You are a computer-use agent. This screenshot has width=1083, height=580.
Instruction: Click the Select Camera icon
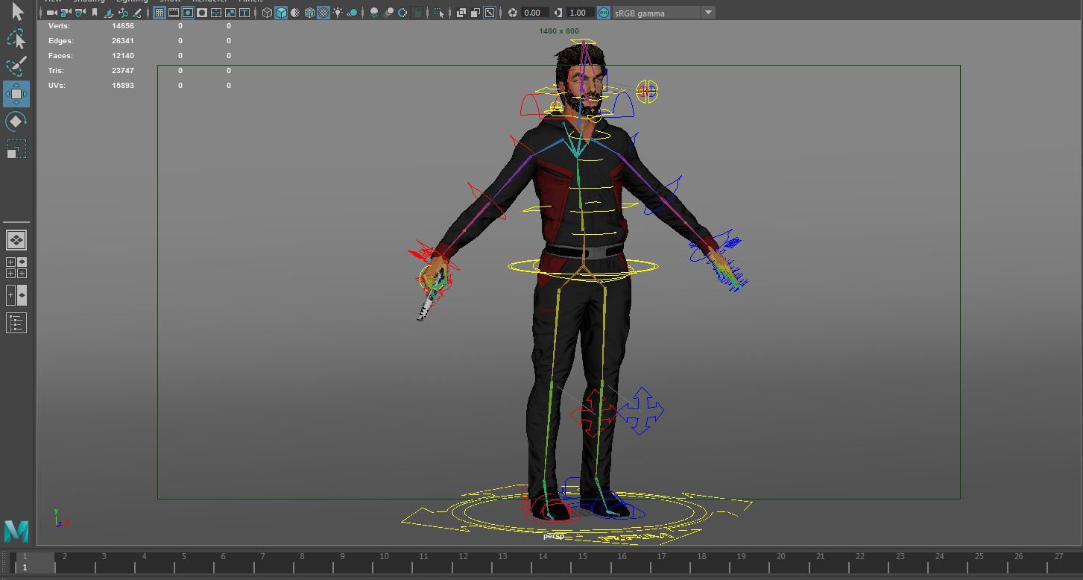(x=52, y=13)
